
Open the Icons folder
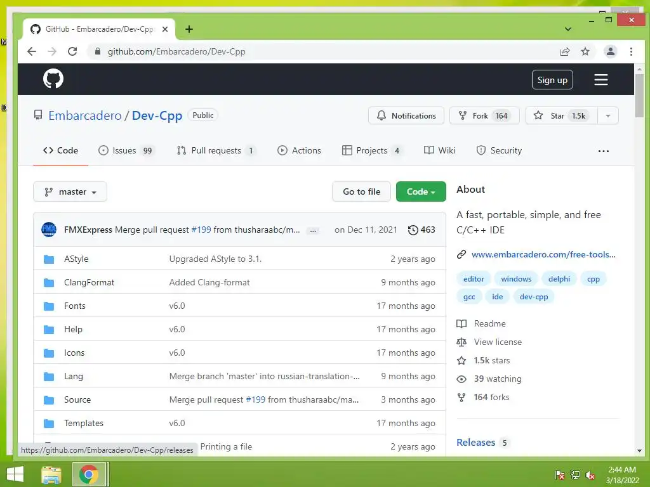74,353
